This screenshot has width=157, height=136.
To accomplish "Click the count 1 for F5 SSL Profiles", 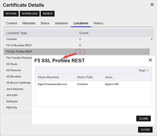I will coord(80,52).
